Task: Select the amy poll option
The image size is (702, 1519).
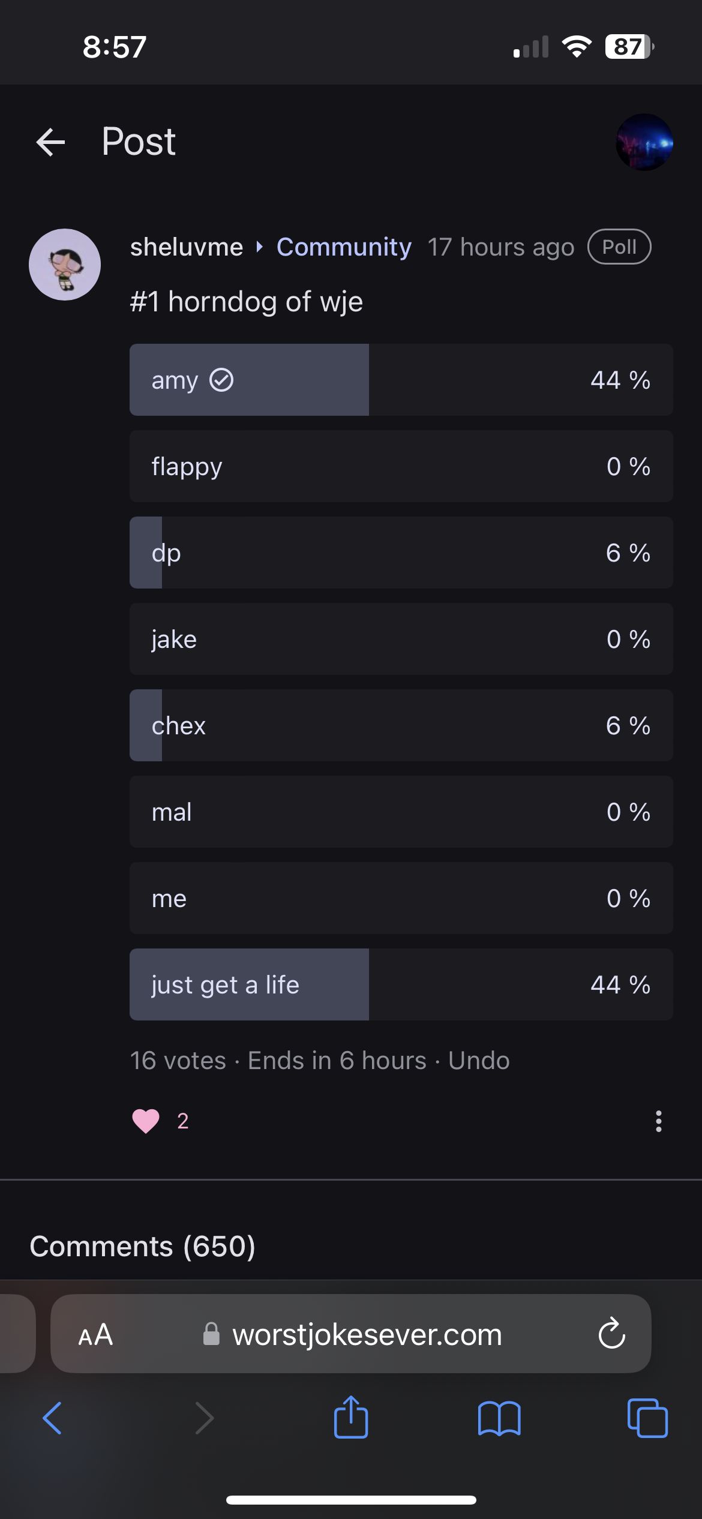Action: tap(401, 380)
